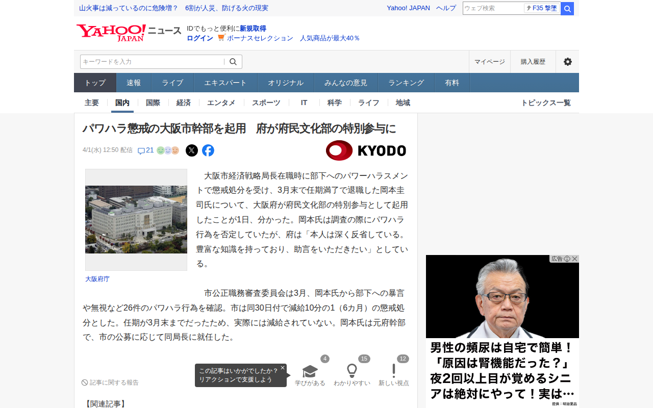
Task: Open the 速報 navigation tab
Action: click(134, 83)
